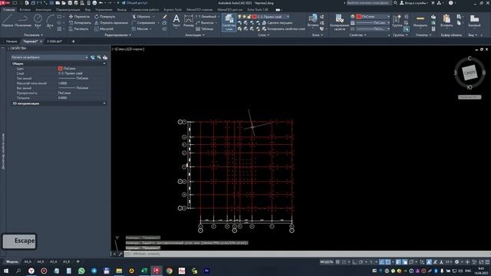Image resolution: width=491 pixels, height=276 pixels.
Task: Click the Таблица (Table) tool
Action: 205,29
